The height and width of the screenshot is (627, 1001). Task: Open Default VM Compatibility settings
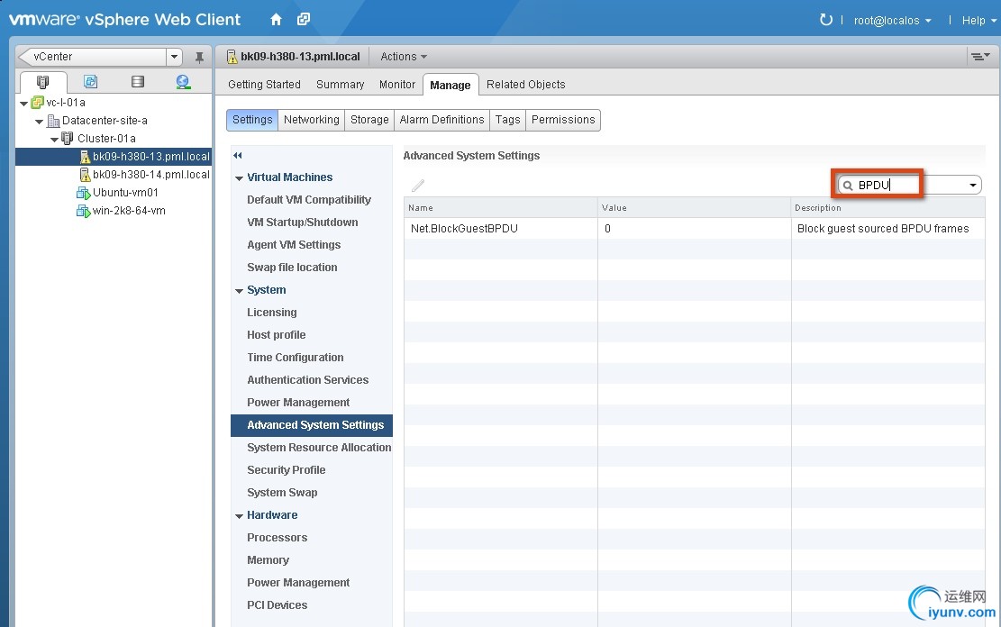[x=309, y=200]
